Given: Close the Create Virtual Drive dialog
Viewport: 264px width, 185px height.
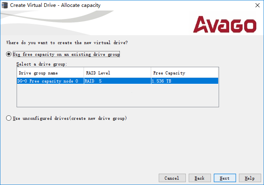Looking at the screenshot, I should click(x=258, y=5).
